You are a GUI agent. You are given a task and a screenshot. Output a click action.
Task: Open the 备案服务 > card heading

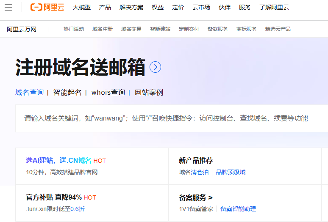196,197
